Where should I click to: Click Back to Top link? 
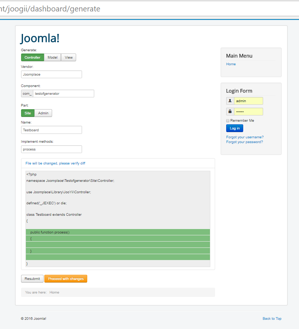coord(272,319)
